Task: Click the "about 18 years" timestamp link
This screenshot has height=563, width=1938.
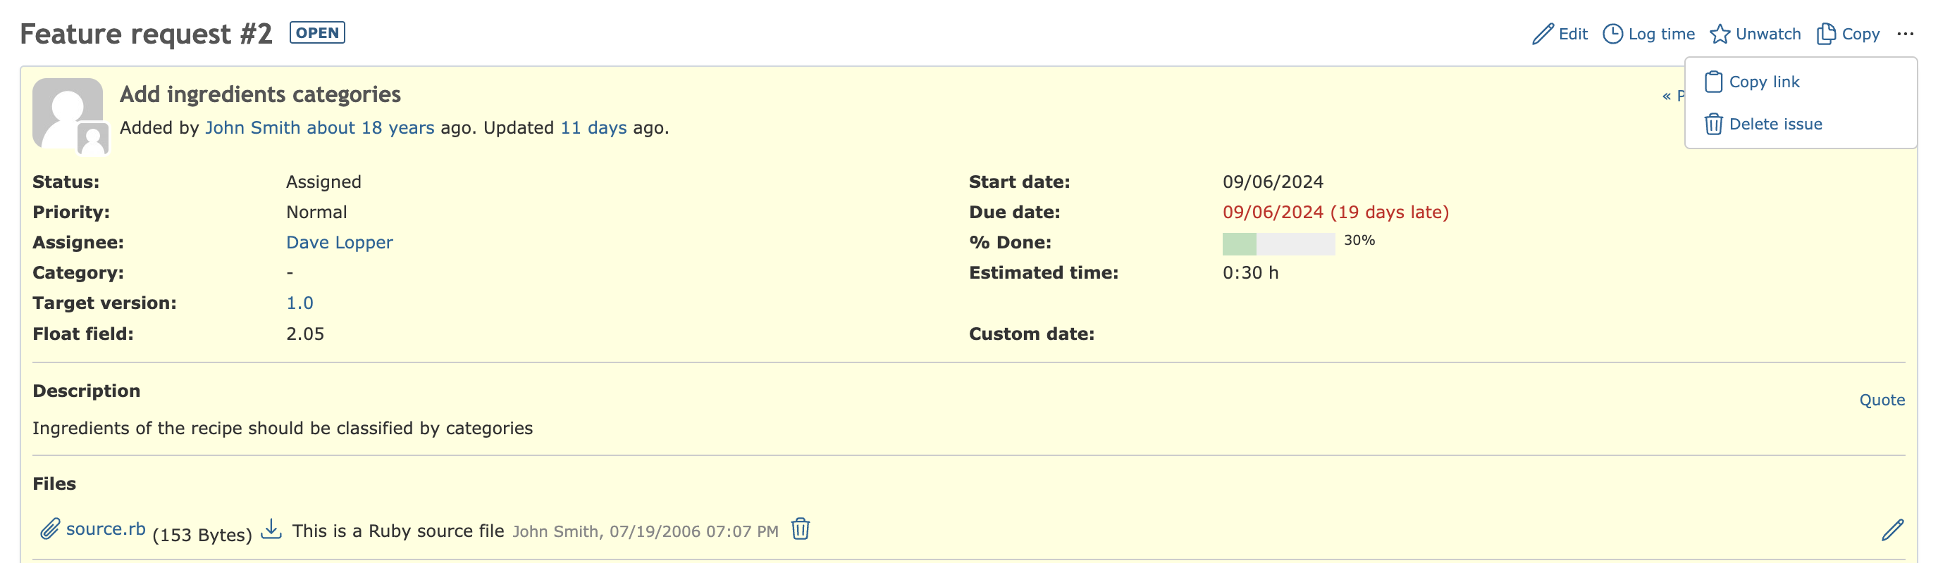Action: (x=370, y=128)
